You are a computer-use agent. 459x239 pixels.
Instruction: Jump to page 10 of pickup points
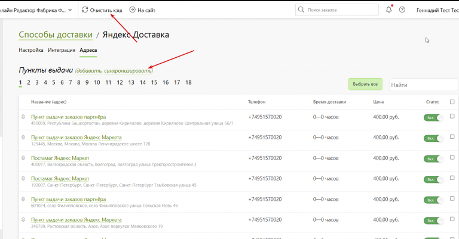pyautogui.click(x=97, y=83)
